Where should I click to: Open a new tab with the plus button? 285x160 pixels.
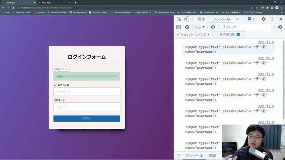pos(75,3)
